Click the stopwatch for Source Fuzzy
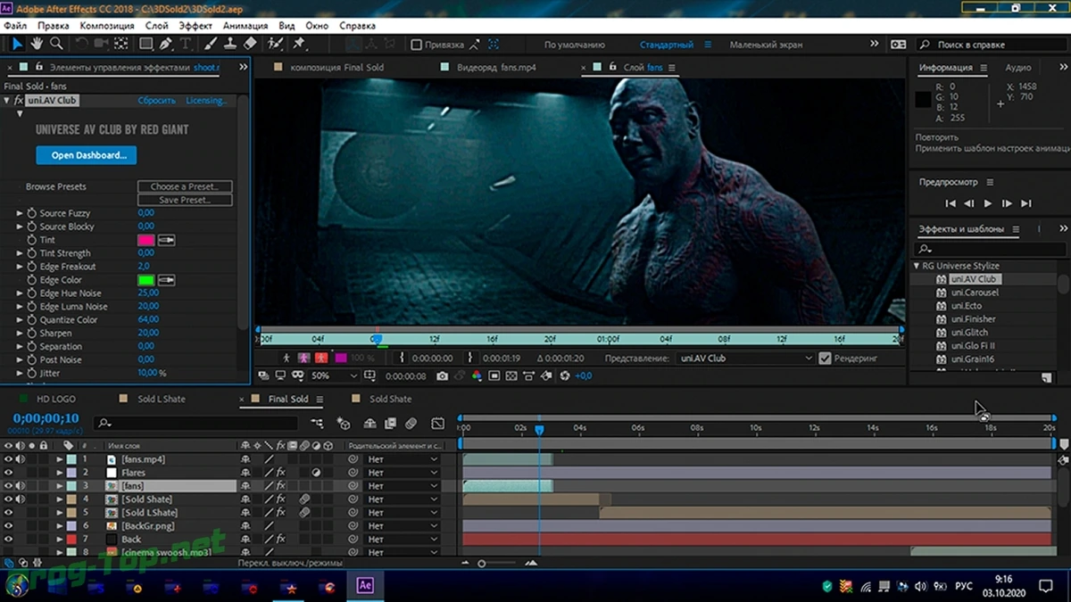The width and height of the screenshot is (1071, 602). (x=31, y=213)
